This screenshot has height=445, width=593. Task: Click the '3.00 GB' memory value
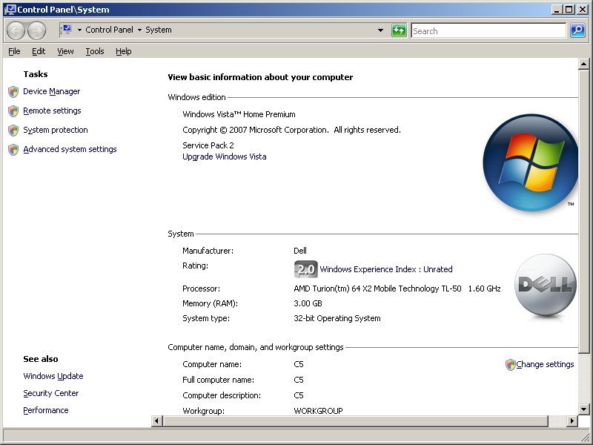(x=308, y=303)
